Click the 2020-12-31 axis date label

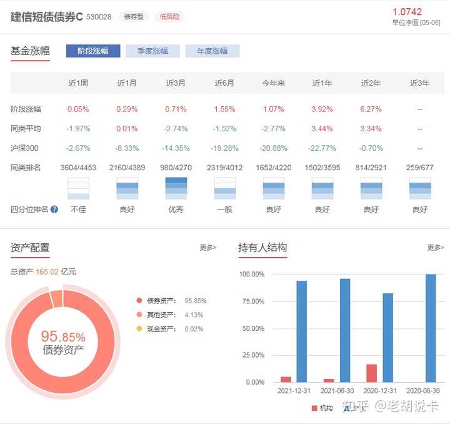coord(380,391)
